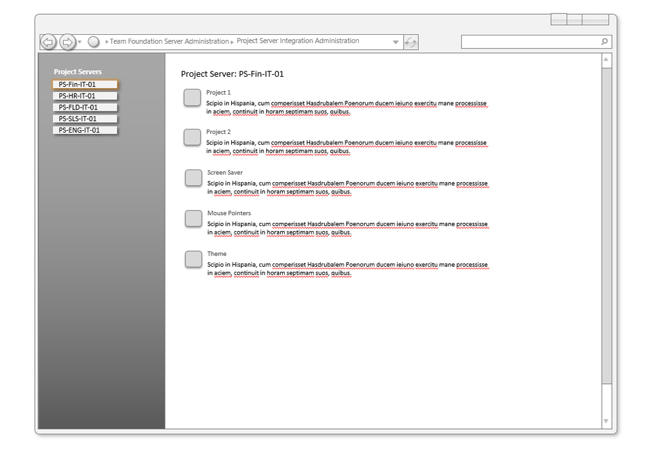
Task: Go to Team Foundation Server Administration breadcrumb
Action: click(169, 41)
